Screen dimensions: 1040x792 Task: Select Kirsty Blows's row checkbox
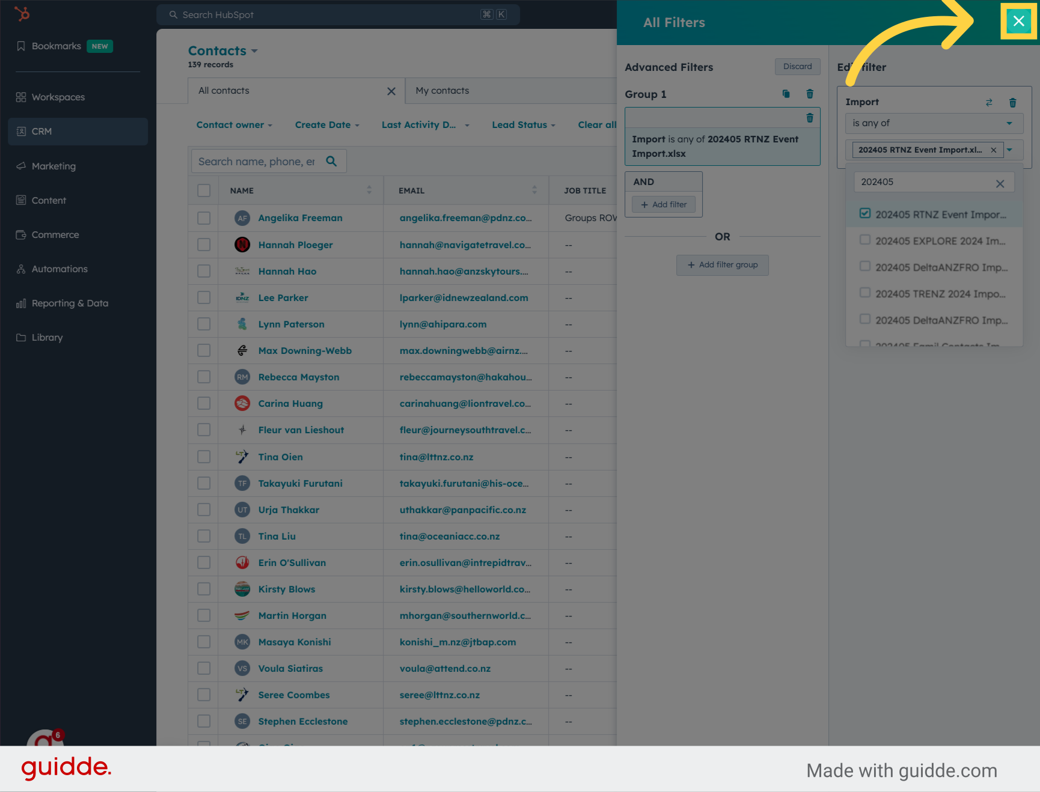[204, 589]
